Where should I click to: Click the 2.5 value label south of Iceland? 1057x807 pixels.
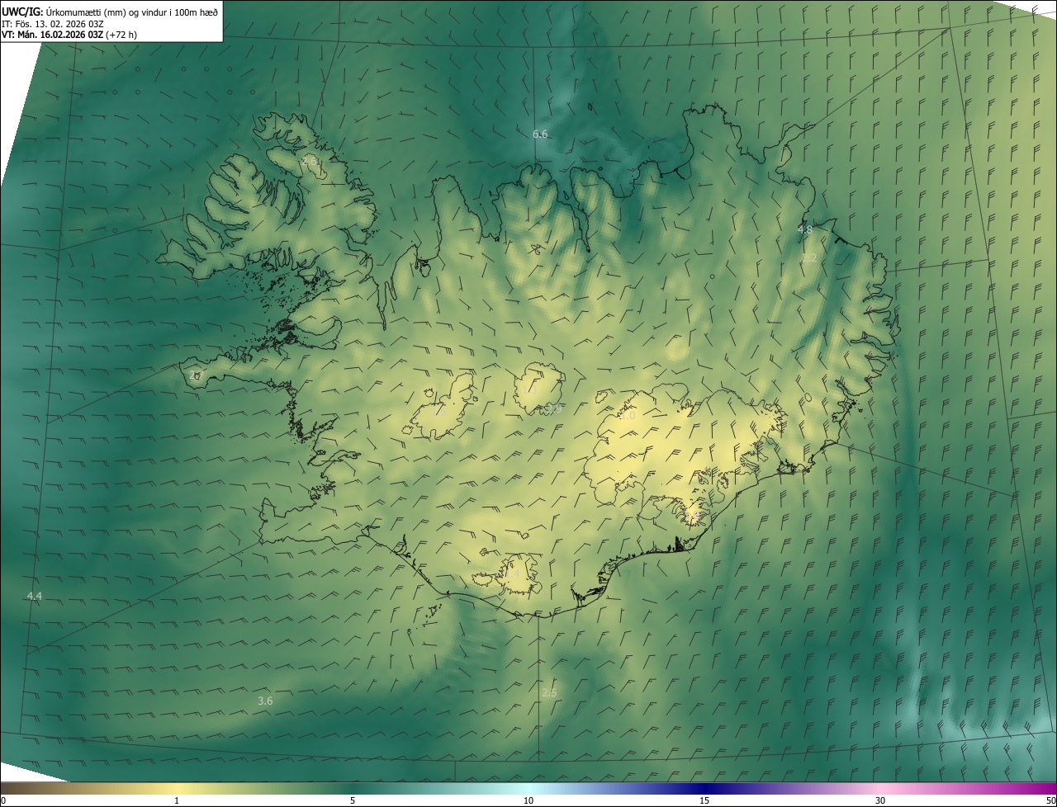click(x=549, y=692)
